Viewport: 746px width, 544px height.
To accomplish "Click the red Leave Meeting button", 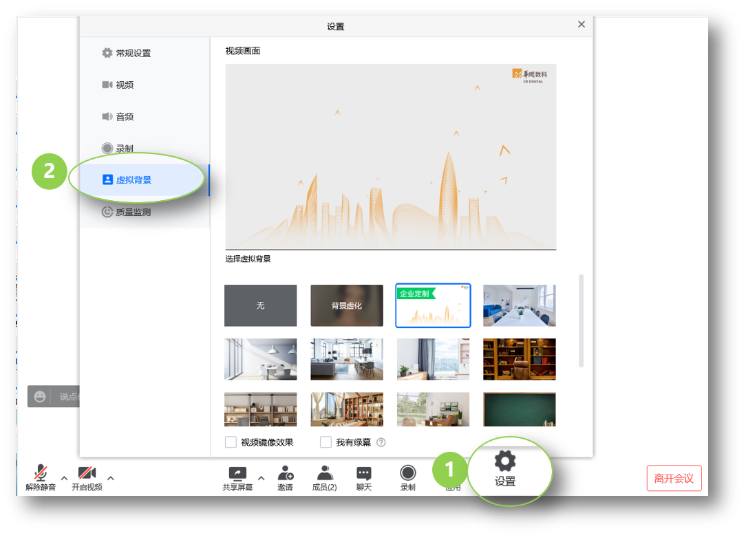I will (674, 479).
